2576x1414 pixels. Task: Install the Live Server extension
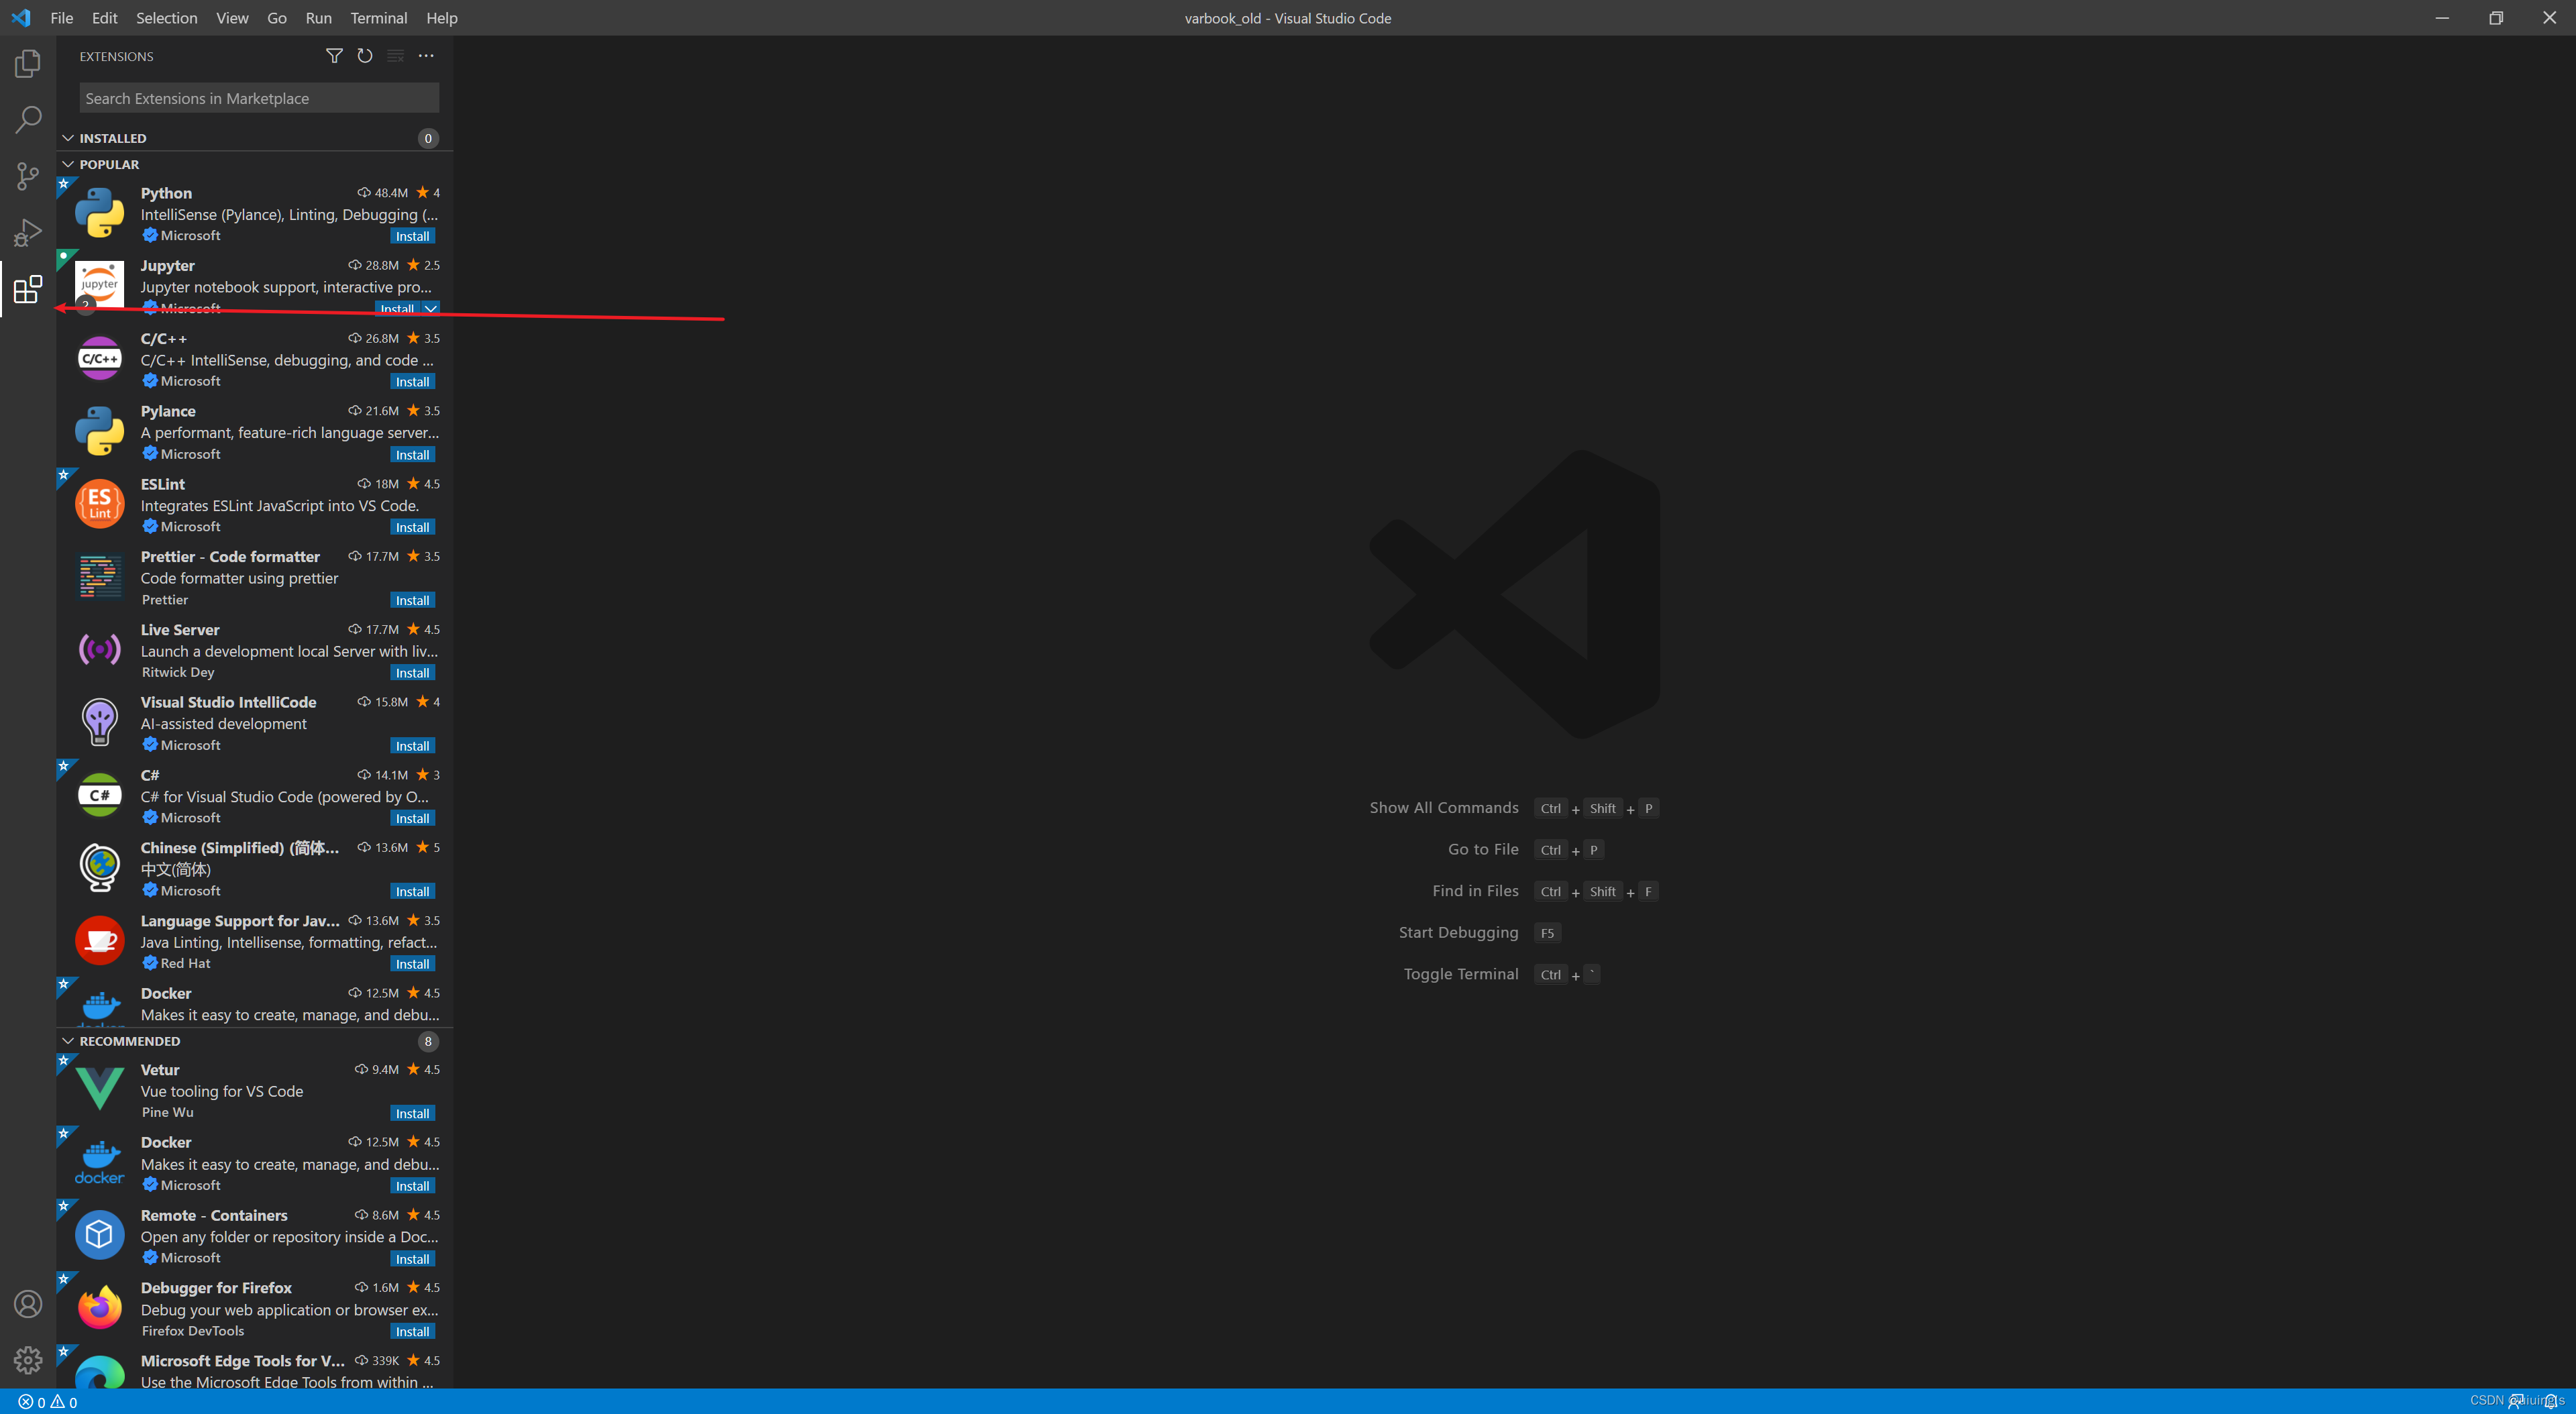[x=412, y=673]
